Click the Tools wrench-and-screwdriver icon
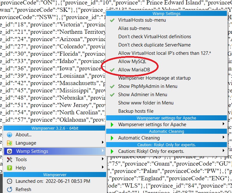The height and width of the screenshot is (193, 232). point(10,160)
